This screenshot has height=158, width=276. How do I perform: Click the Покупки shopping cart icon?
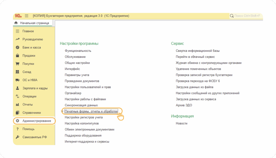point(18,64)
